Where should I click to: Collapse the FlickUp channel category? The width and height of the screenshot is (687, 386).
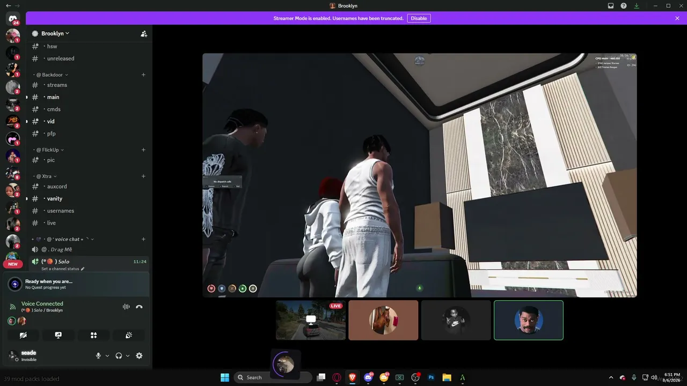coord(48,150)
